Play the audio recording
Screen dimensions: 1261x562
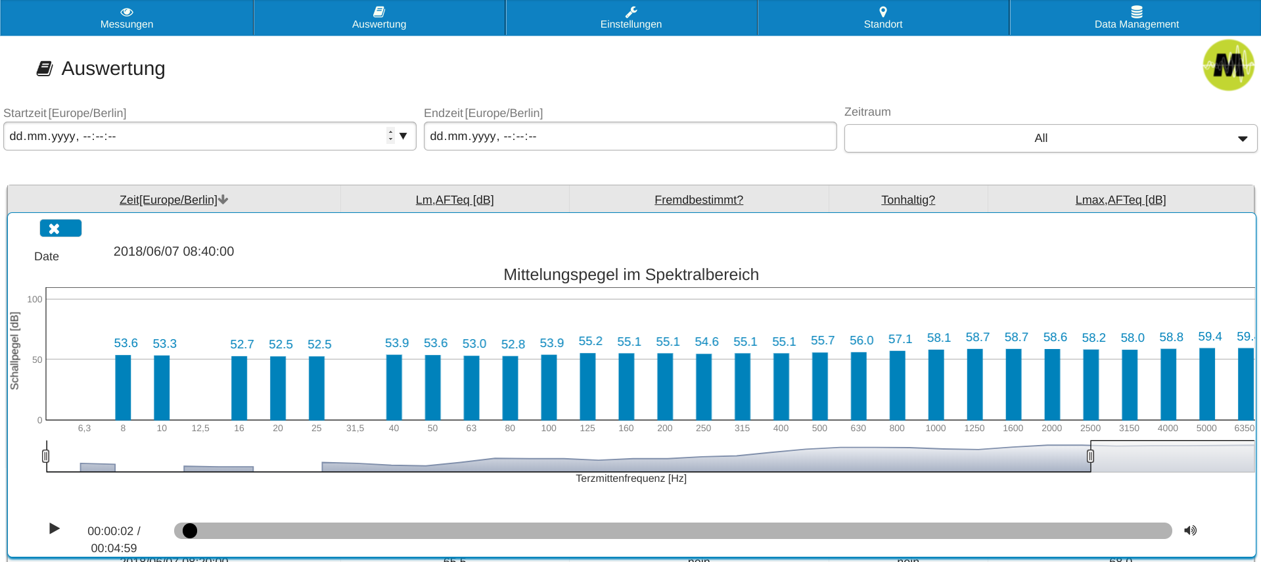click(55, 528)
